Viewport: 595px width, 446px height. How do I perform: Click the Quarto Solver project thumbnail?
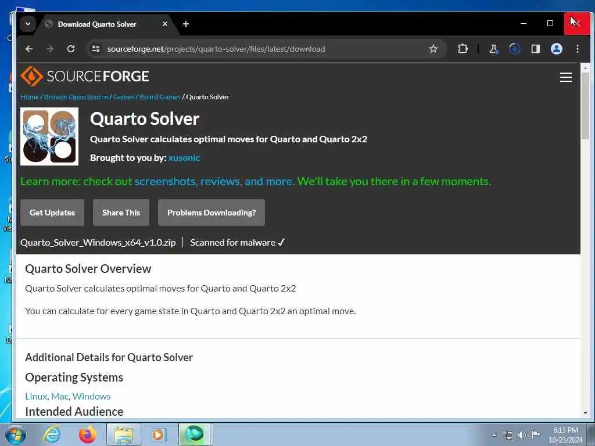pyautogui.click(x=49, y=136)
